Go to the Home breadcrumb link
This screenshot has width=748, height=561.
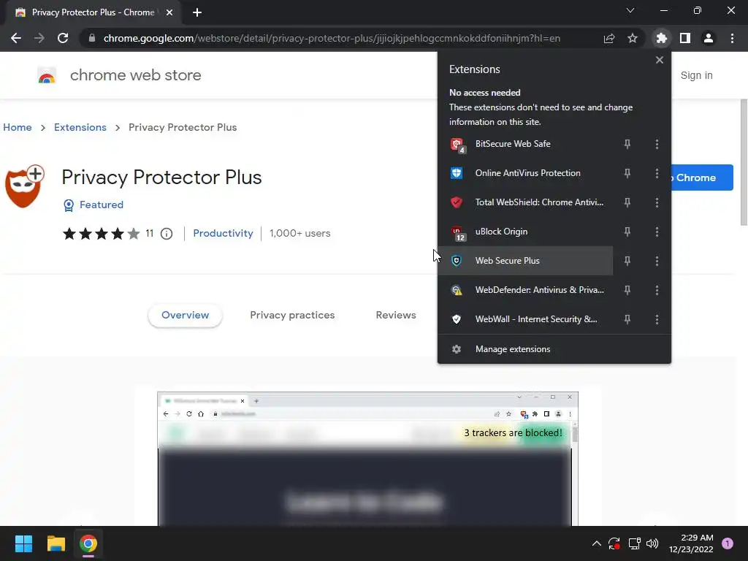pos(18,127)
